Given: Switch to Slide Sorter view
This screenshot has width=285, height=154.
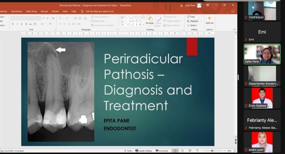Looking at the screenshot, I should click(x=182, y=151).
